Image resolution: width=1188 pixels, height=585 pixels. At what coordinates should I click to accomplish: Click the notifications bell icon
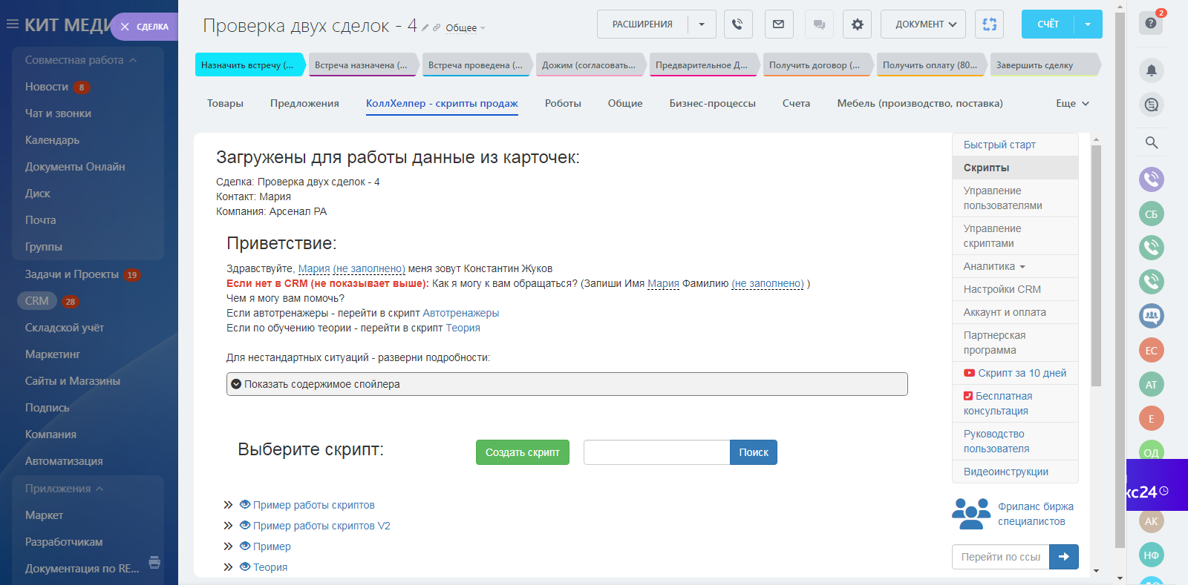[1151, 70]
